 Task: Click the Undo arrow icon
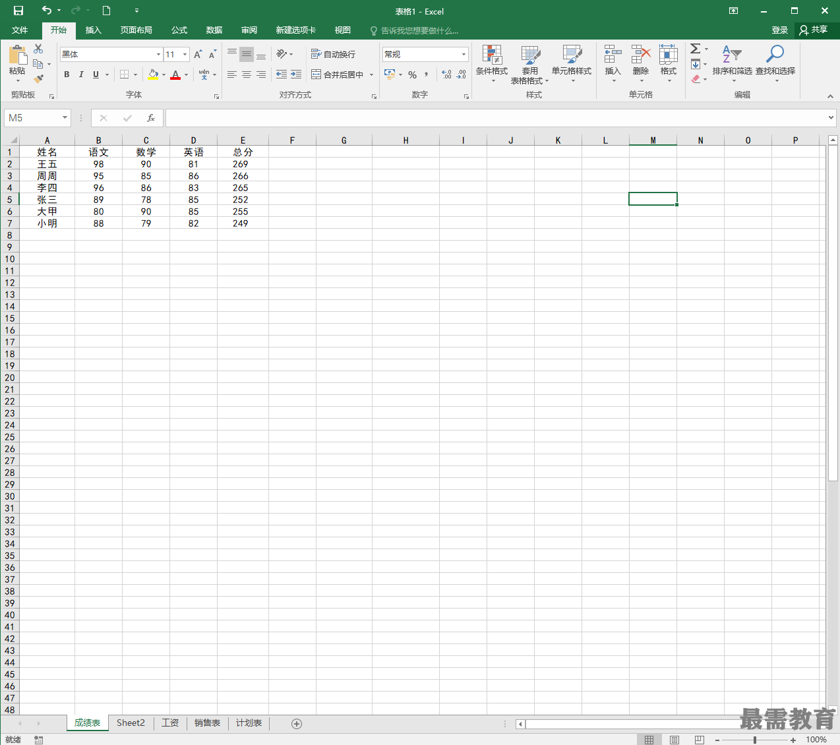46,11
